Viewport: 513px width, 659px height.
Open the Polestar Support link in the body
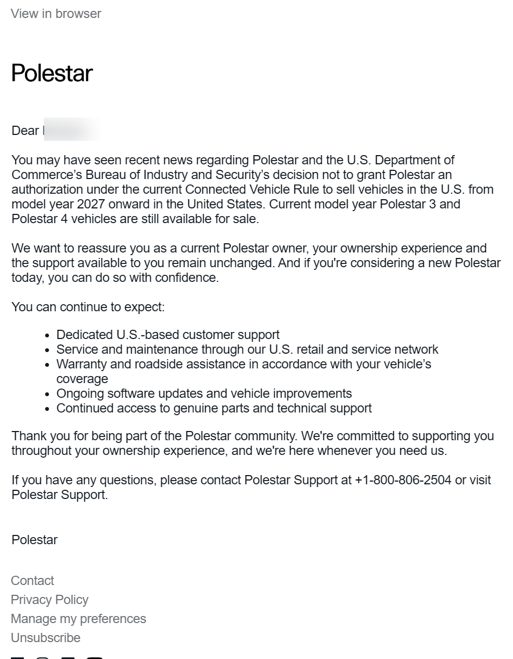[x=59, y=495]
